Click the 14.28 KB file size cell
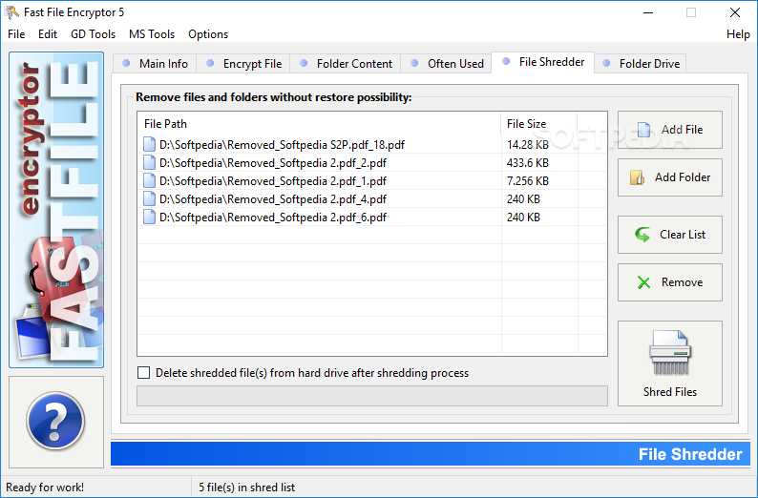 tap(528, 144)
